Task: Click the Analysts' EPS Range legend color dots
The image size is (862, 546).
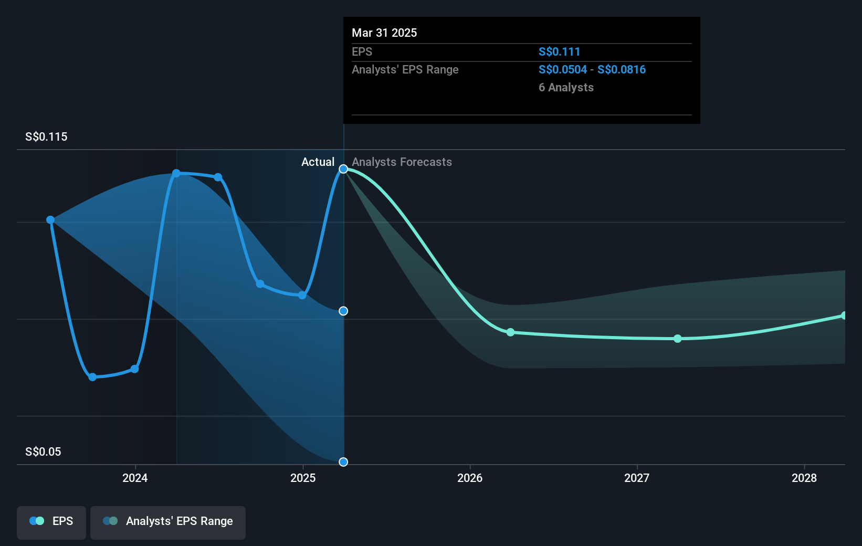Action: 110,521
